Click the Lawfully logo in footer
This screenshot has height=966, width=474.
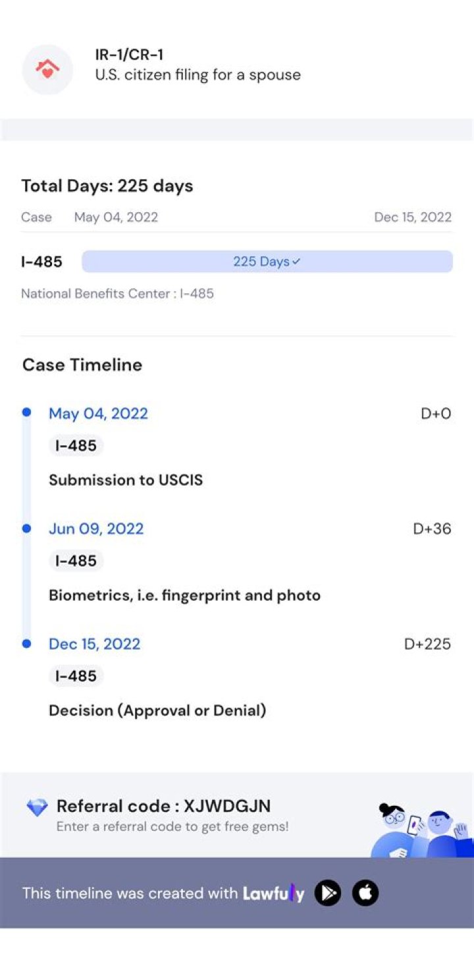click(274, 894)
